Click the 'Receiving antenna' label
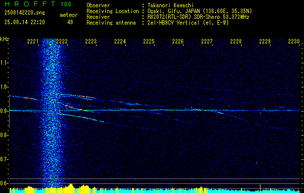Screen dimensions: 304x193 point(111,23)
